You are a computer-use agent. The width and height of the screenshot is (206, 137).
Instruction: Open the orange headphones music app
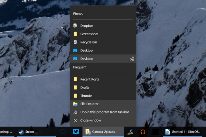tap(143, 132)
